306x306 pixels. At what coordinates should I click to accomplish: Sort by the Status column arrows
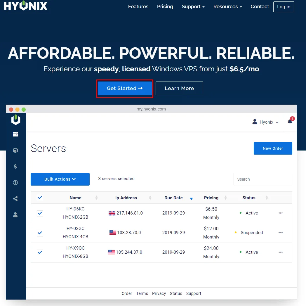267,198
